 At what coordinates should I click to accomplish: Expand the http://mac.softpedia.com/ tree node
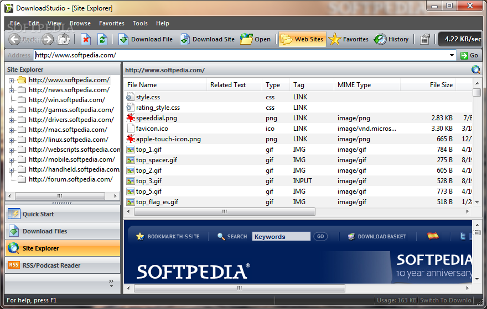tap(11, 130)
